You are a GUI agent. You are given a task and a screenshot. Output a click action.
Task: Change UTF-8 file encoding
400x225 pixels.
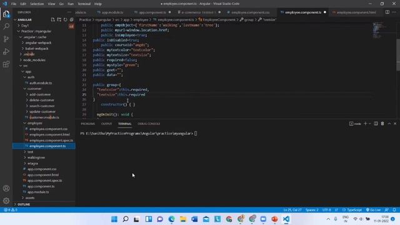pyautogui.click(x=326, y=210)
